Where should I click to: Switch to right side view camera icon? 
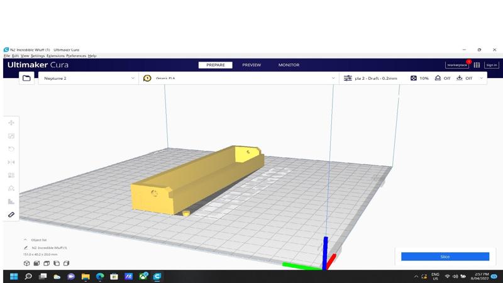coord(67,264)
